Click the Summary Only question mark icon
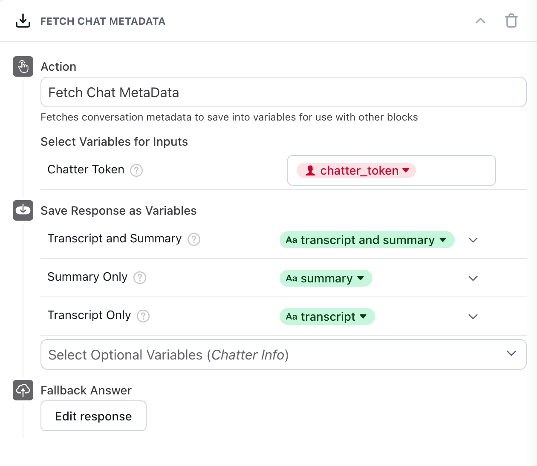The image size is (537, 466). (140, 278)
